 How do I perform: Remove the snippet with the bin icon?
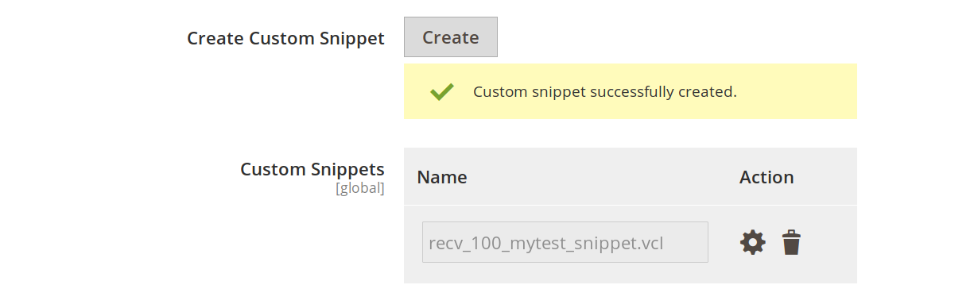click(791, 242)
